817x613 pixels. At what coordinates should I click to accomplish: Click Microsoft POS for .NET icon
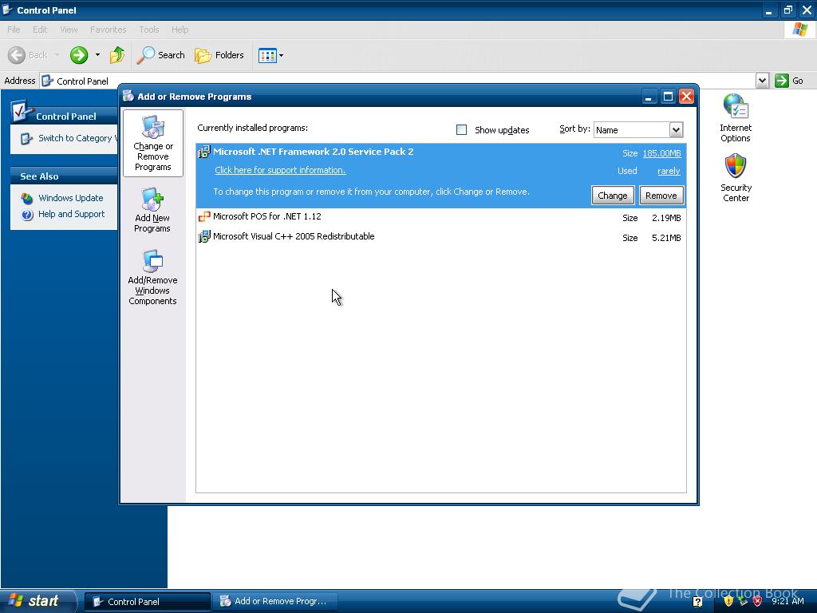pos(203,217)
